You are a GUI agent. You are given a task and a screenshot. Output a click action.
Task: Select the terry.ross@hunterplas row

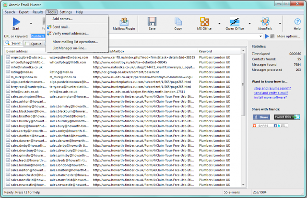point(123,87)
